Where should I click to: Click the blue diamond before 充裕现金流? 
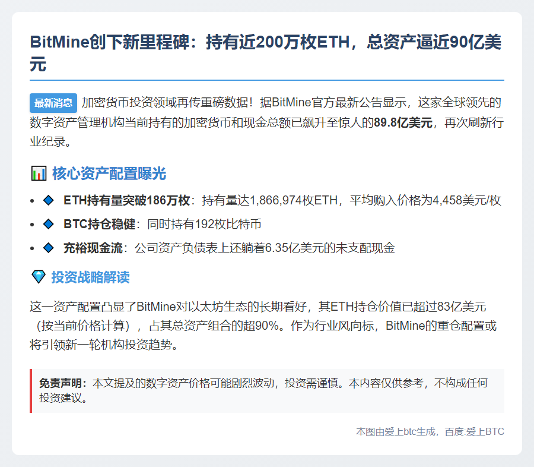coord(49,248)
